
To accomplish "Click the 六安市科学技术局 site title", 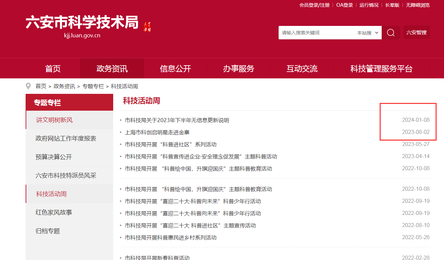I will 82,23.
